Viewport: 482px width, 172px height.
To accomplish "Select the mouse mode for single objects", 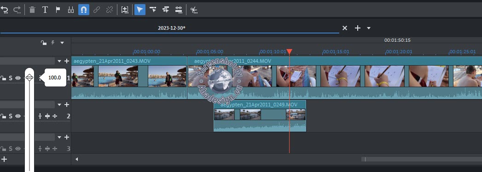I will click(x=140, y=10).
